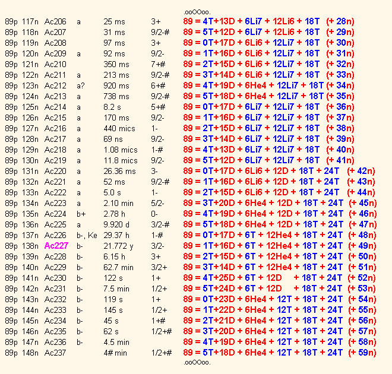
Task: Click the Ac237 isotope name
Action: pos(55,353)
